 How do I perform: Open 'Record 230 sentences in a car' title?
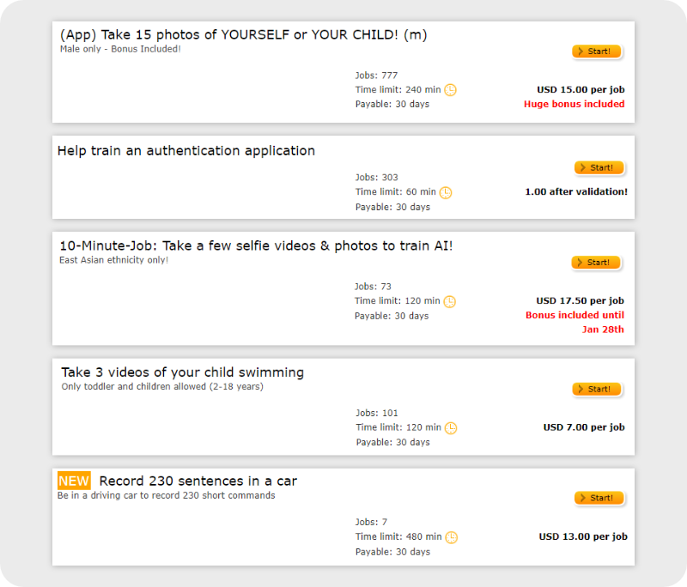tap(198, 481)
